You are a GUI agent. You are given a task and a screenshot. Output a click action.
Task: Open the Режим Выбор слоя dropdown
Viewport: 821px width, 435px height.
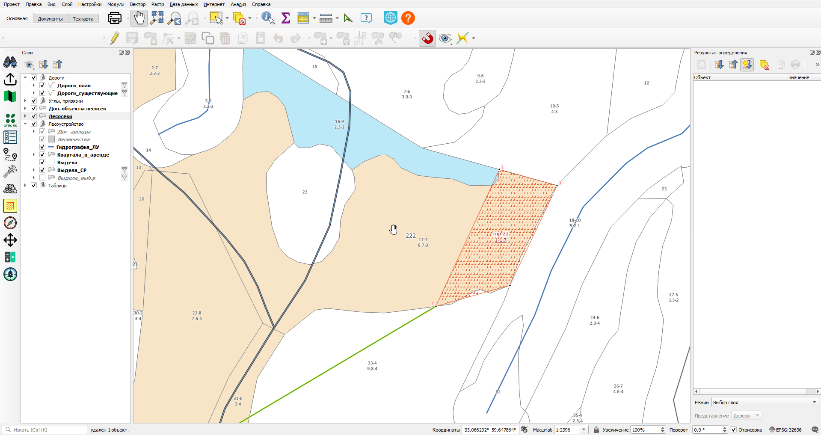pos(765,402)
